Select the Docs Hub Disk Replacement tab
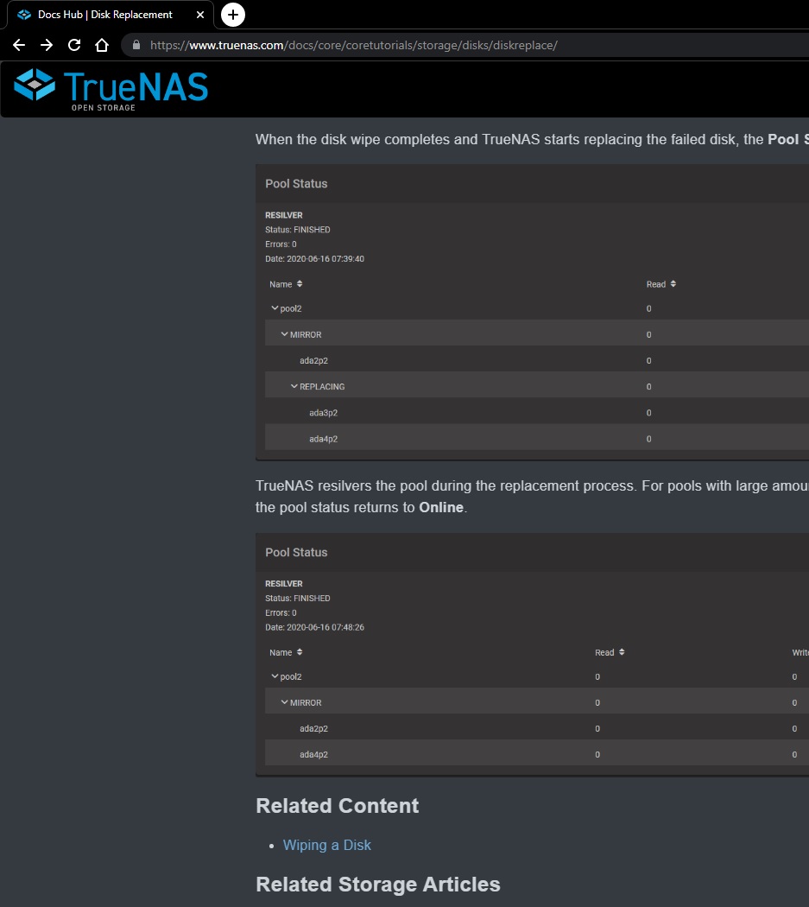The height and width of the screenshot is (907, 809). (x=104, y=15)
